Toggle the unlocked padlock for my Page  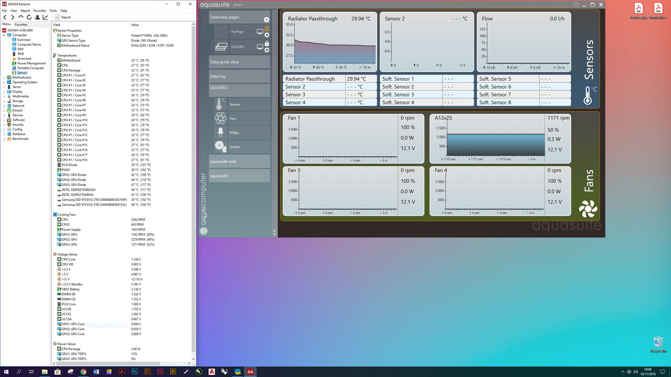[x=267, y=28]
